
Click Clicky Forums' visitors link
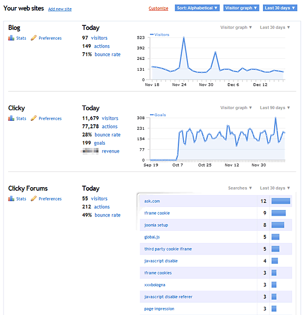99,198
